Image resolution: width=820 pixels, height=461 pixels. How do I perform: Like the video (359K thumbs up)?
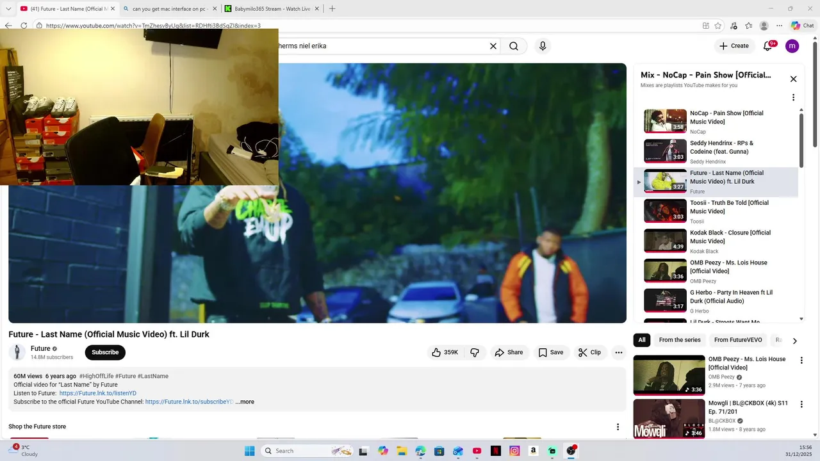445,352
